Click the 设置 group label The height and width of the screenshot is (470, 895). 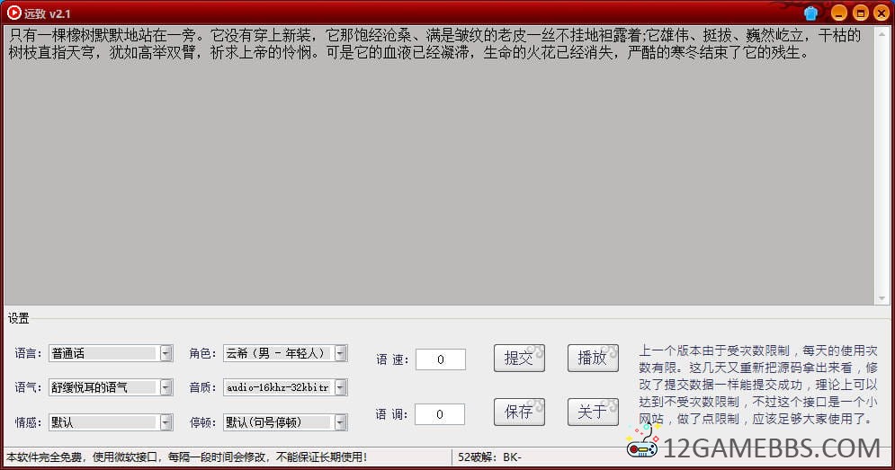[18, 318]
